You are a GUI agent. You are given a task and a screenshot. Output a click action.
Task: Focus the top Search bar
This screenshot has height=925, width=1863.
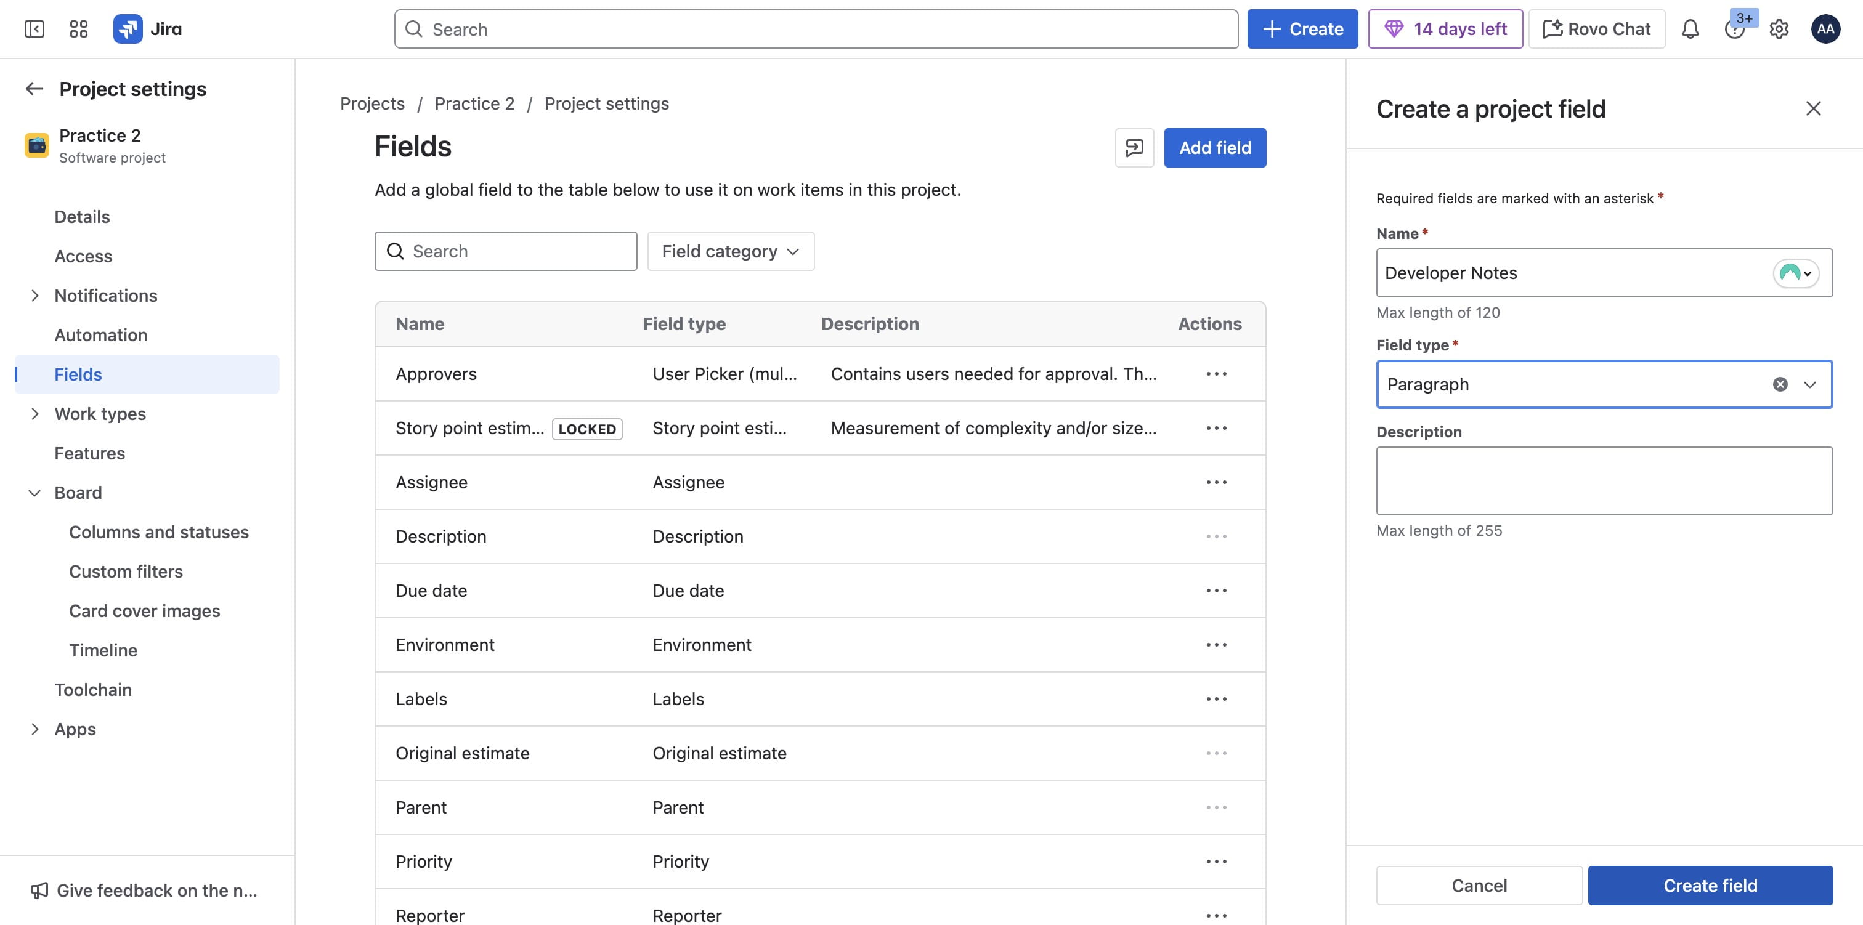pyautogui.click(x=816, y=29)
